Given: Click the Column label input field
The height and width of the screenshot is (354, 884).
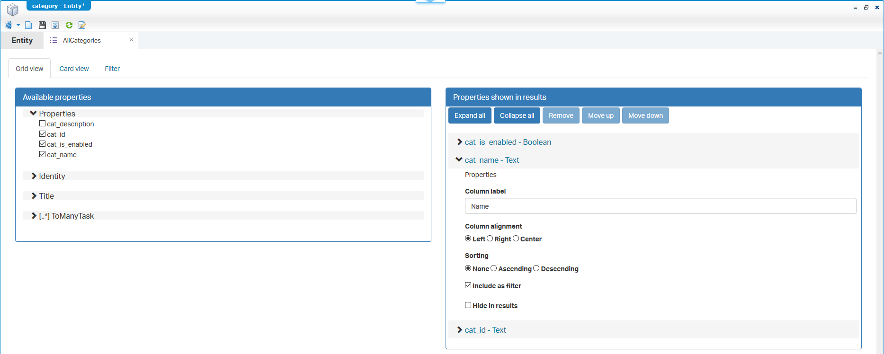Looking at the screenshot, I should 660,206.
